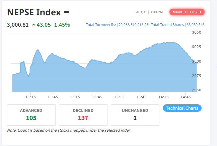
Task: Select the ADVANCED 105 box
Action: [31, 115]
